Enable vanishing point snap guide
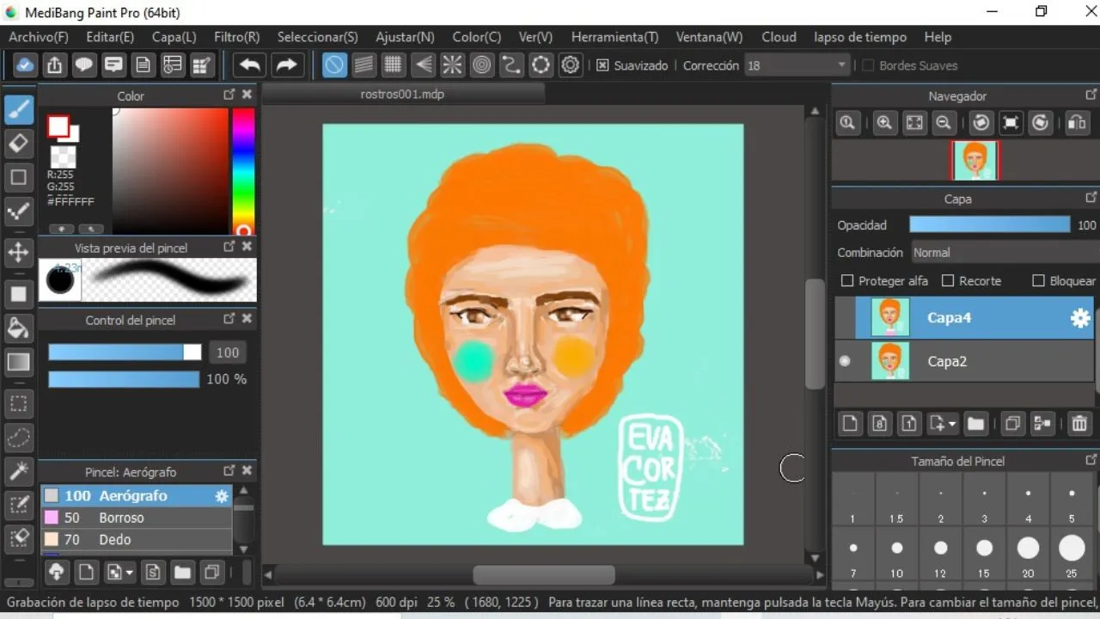 [x=423, y=65]
